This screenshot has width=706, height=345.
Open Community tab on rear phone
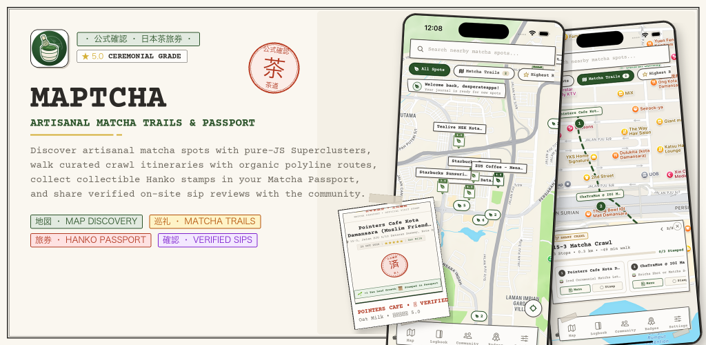(625, 326)
